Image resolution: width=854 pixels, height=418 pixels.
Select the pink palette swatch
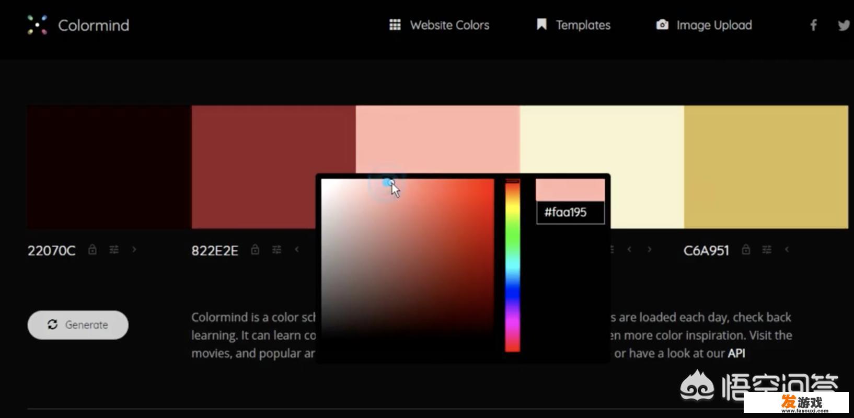(x=437, y=139)
